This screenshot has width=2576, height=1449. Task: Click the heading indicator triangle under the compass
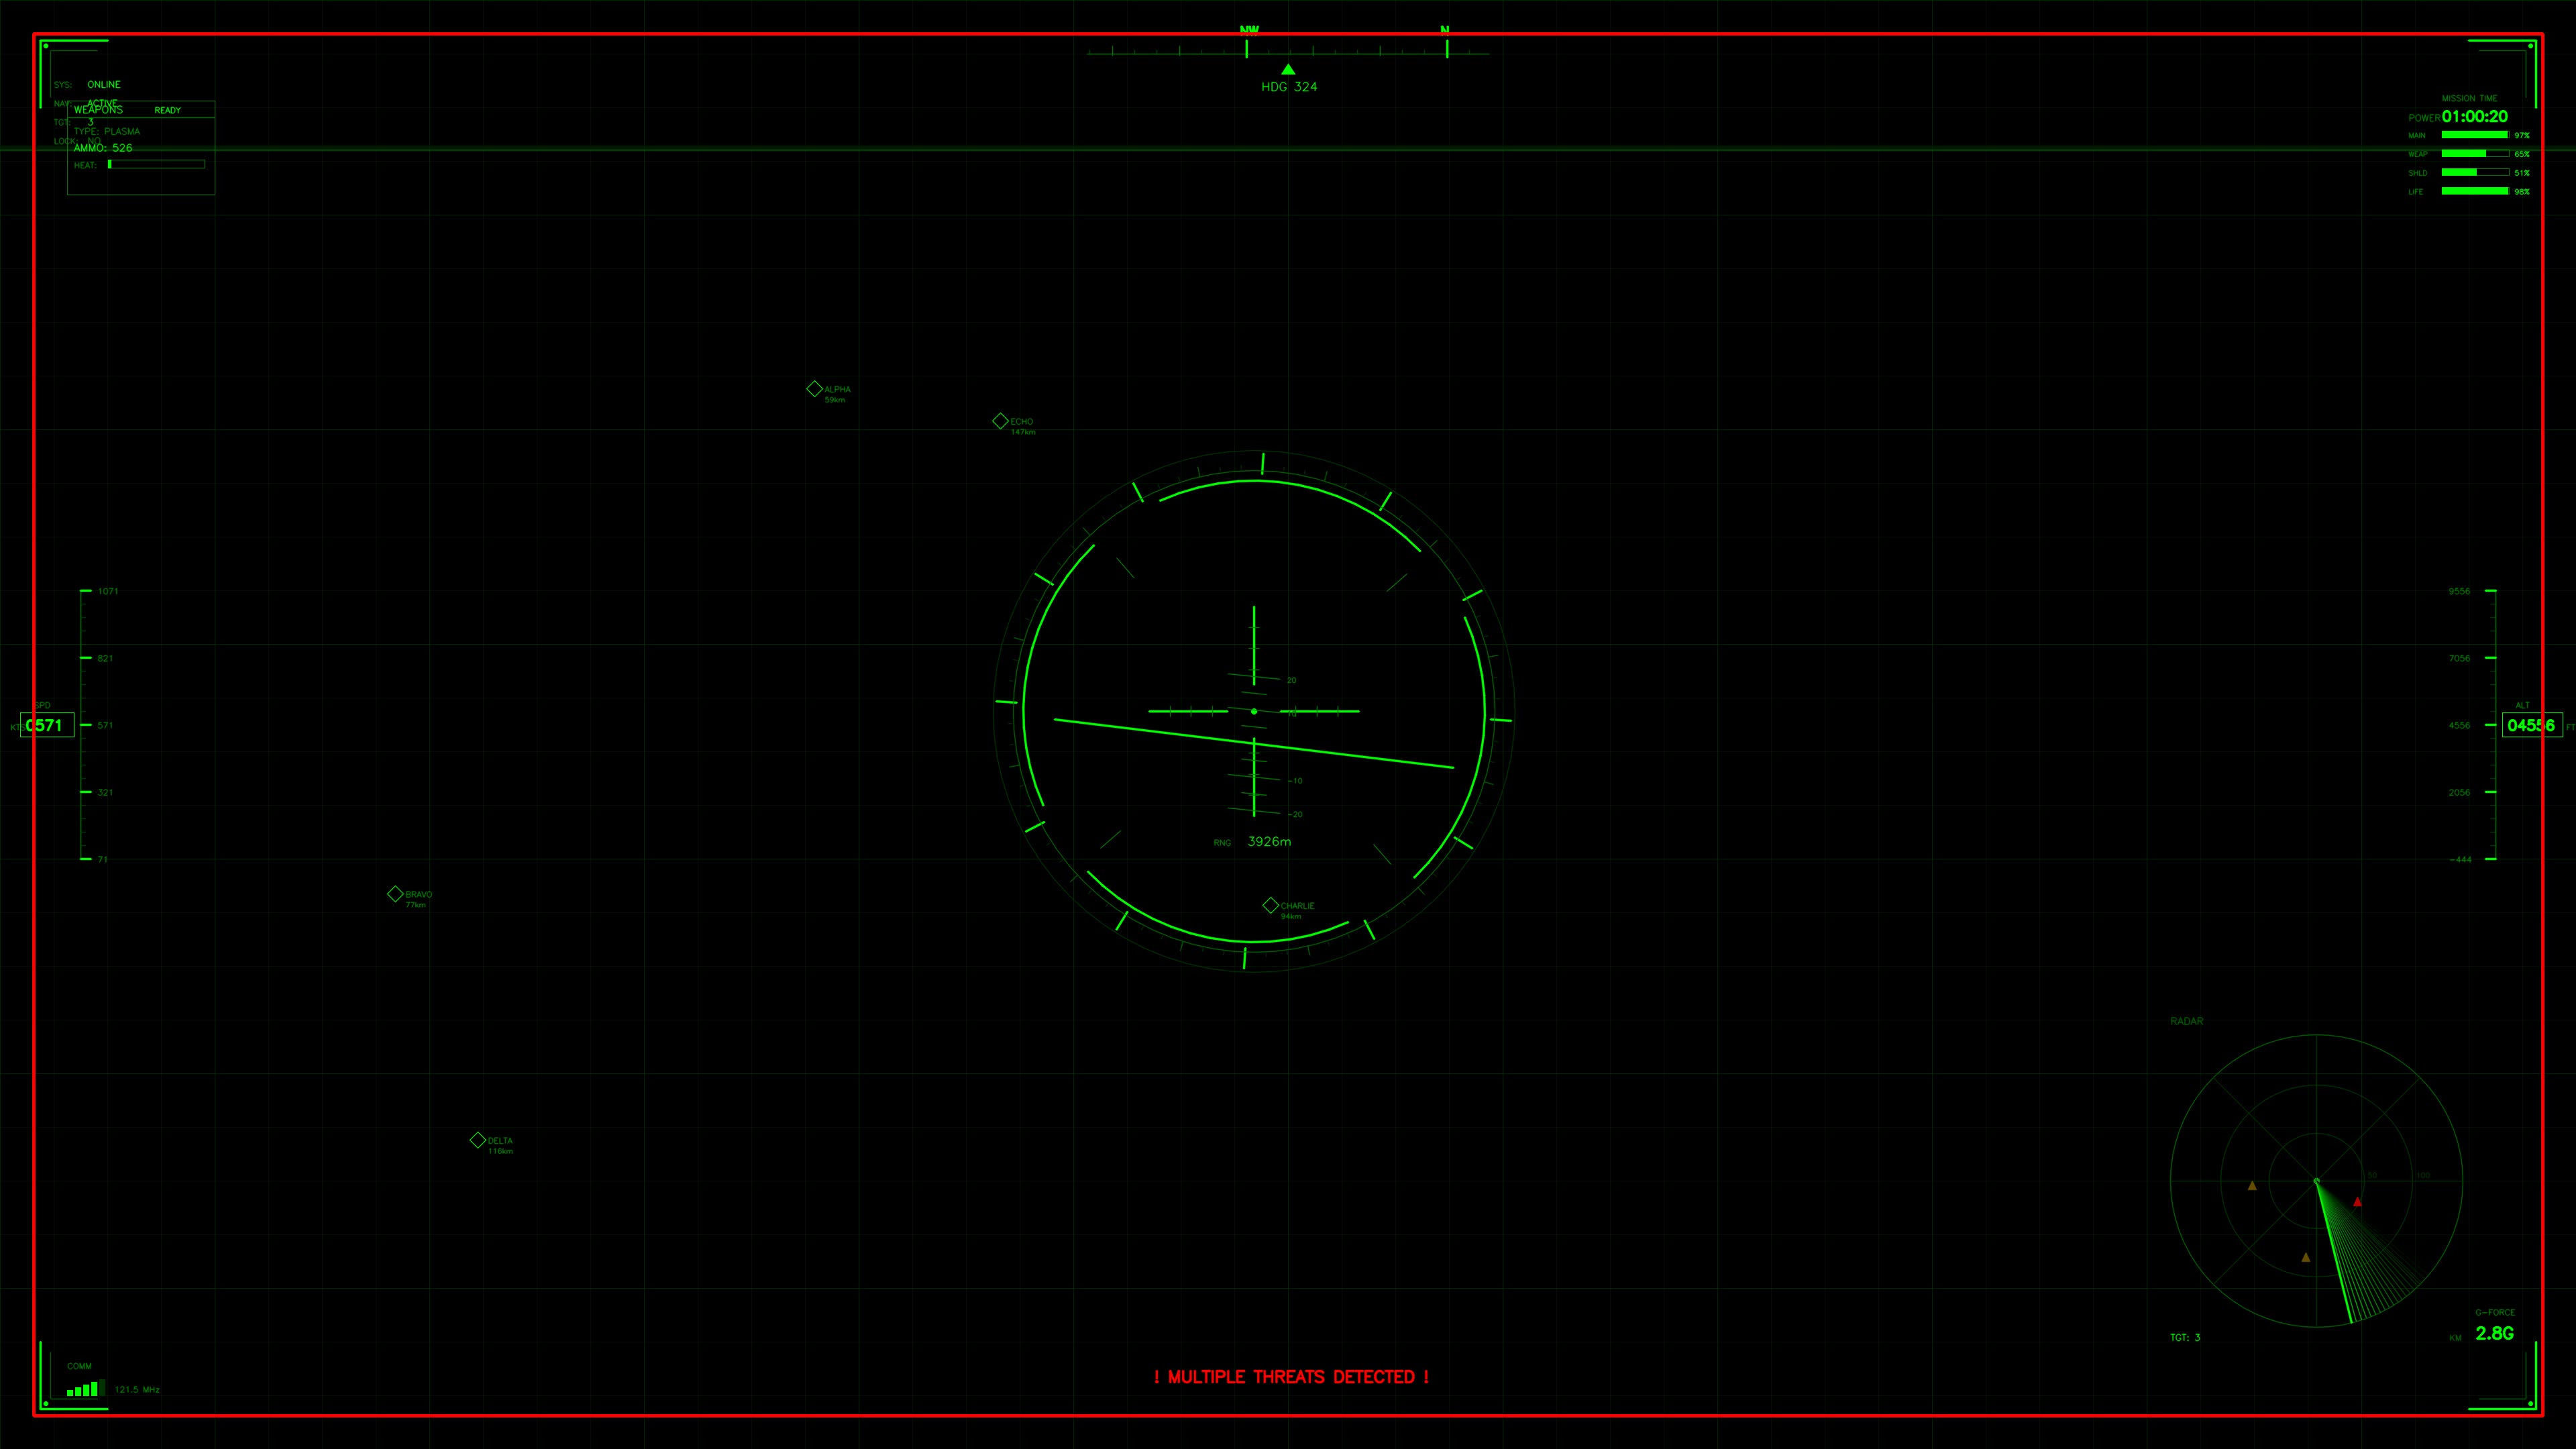(1288, 69)
